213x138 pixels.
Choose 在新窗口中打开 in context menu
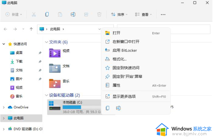click(x=136, y=42)
